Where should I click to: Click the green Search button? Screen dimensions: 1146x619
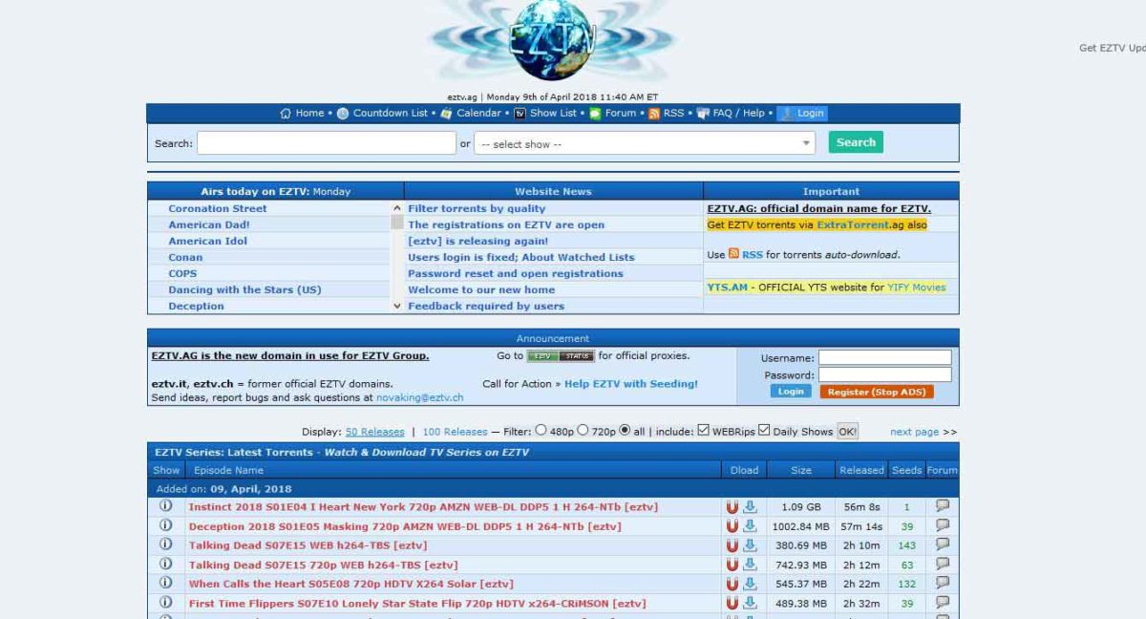[856, 142]
